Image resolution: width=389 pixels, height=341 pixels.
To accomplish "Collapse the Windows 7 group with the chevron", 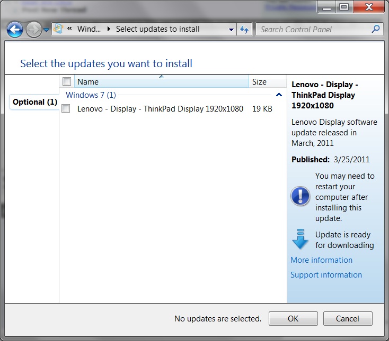I will pyautogui.click(x=279, y=95).
